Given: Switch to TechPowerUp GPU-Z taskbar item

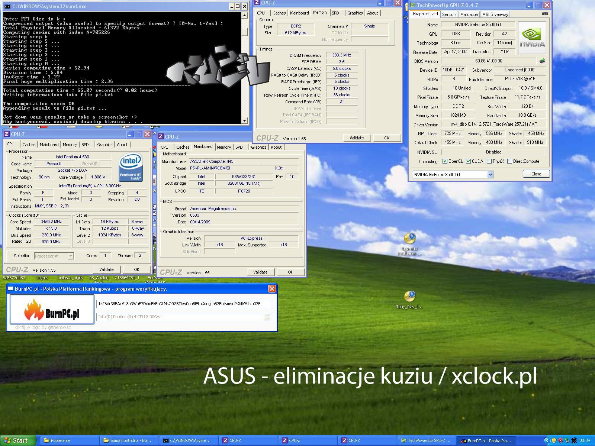Looking at the screenshot, I should click(x=427, y=440).
